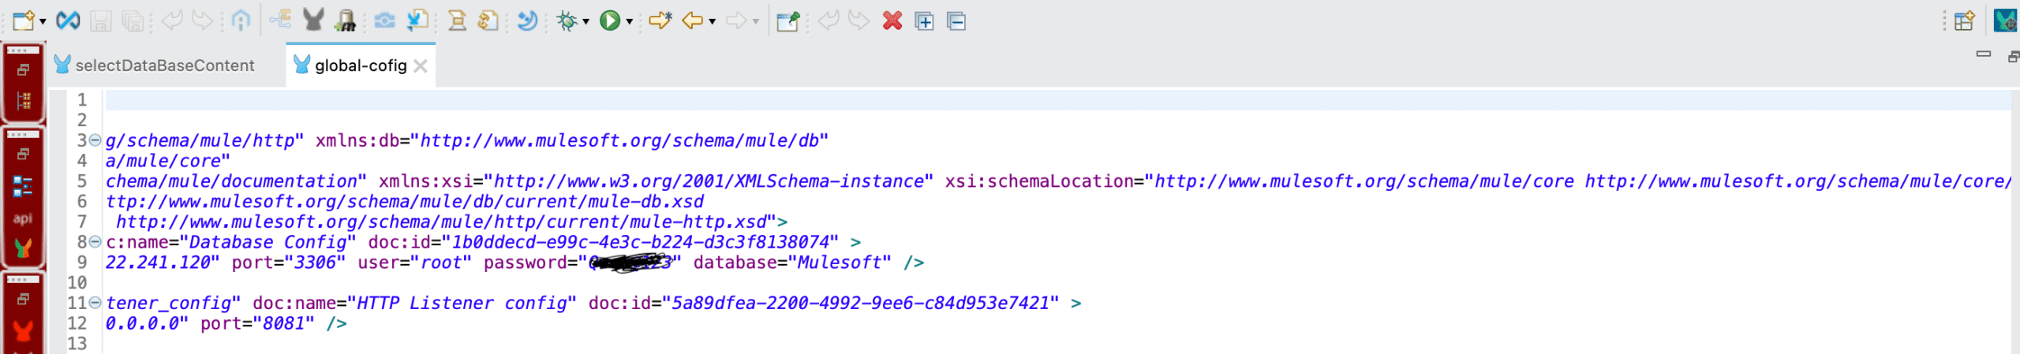Toggle the Pin Editor icon
The image size is (2020, 354).
(x=787, y=20)
